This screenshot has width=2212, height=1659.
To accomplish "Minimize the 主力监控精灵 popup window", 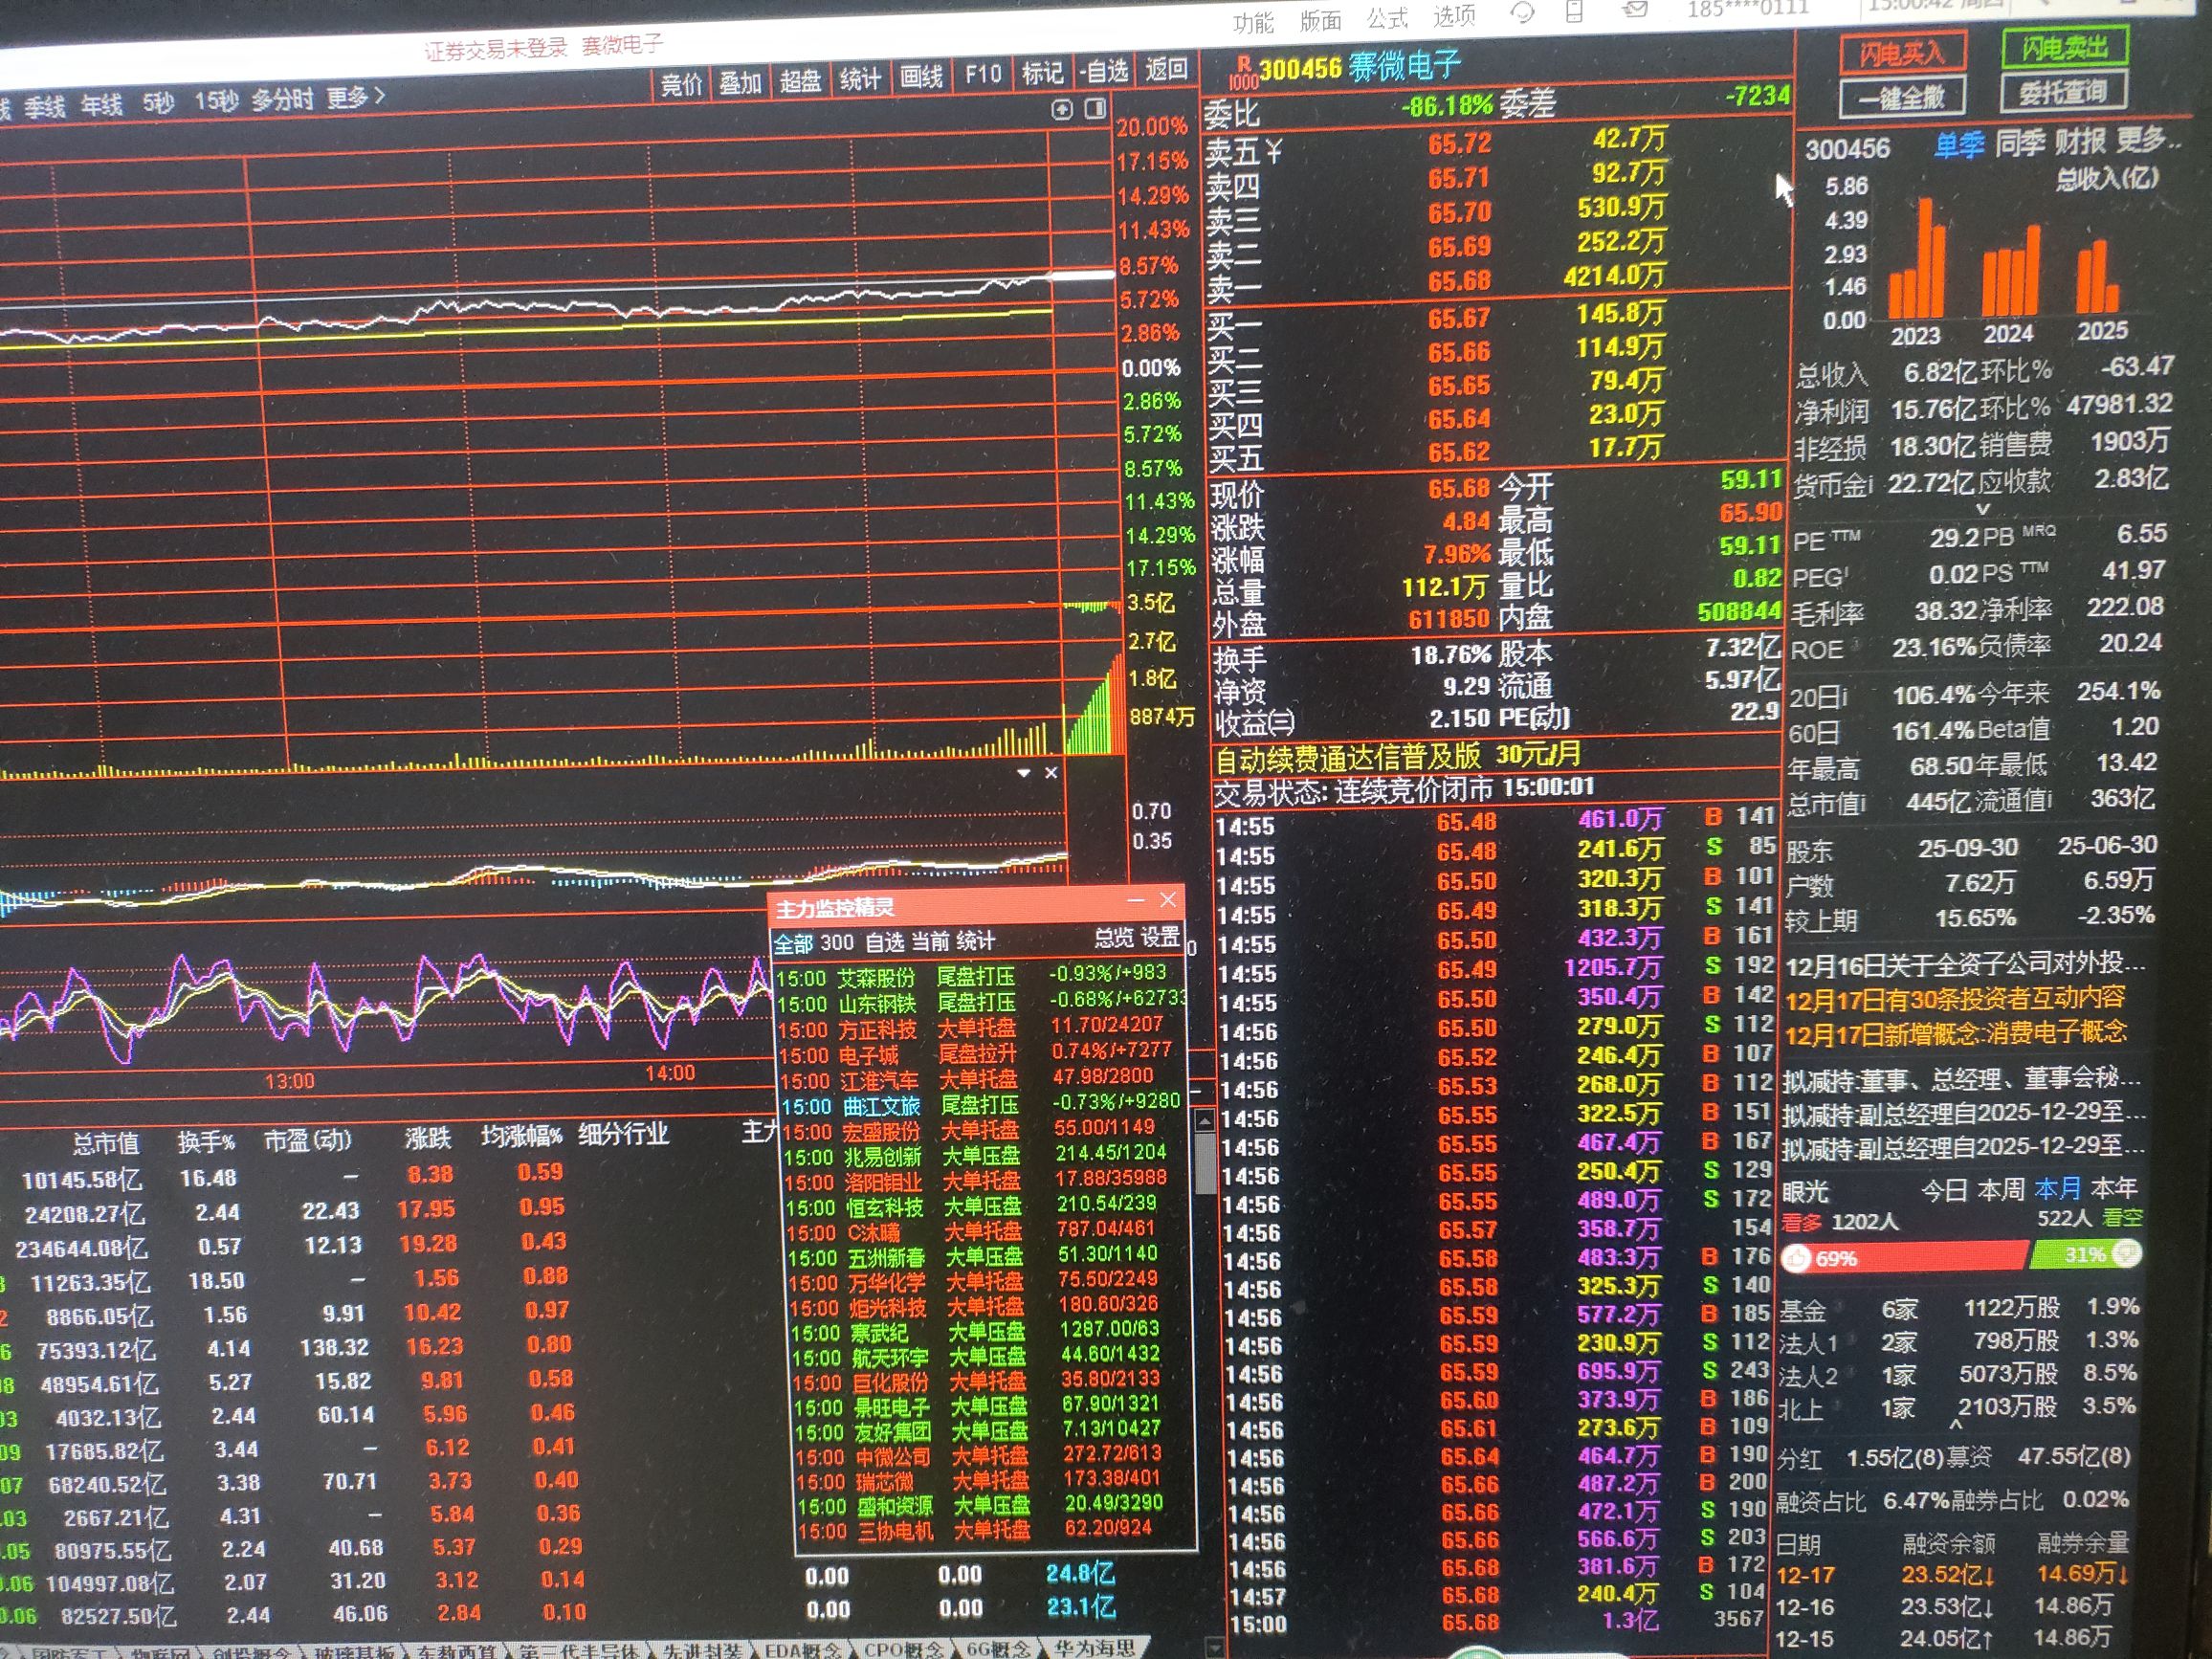I will (x=1135, y=900).
